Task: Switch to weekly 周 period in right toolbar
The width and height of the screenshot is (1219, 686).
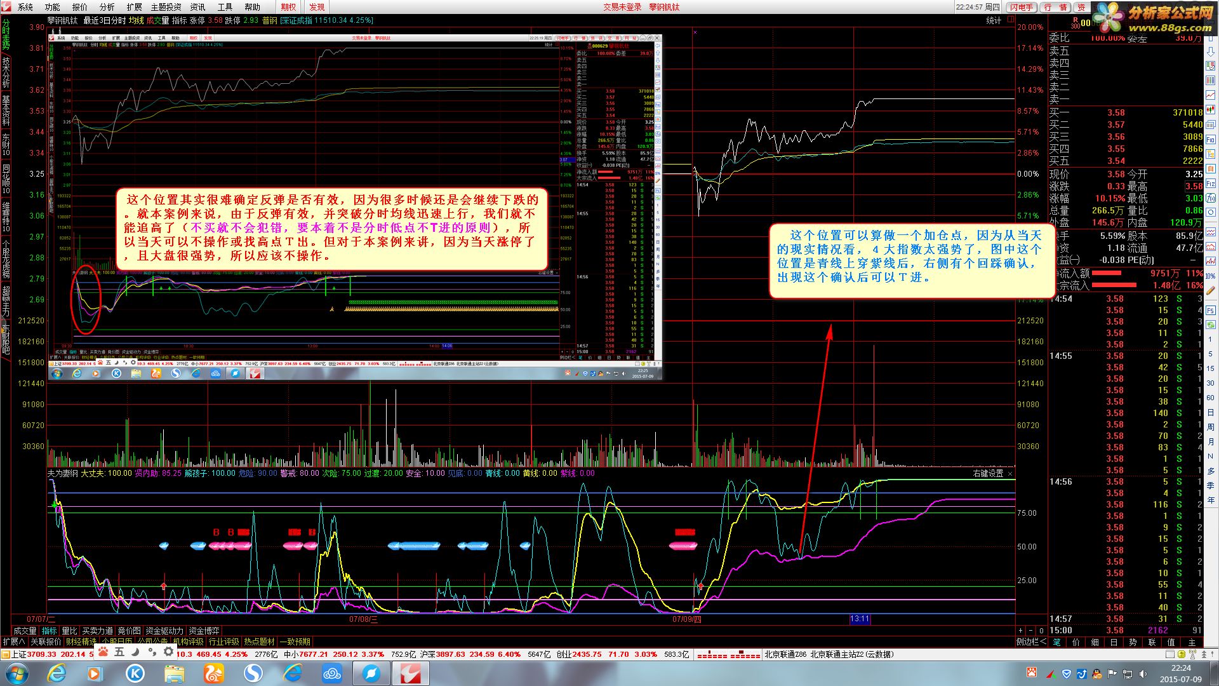Action: [1211, 427]
